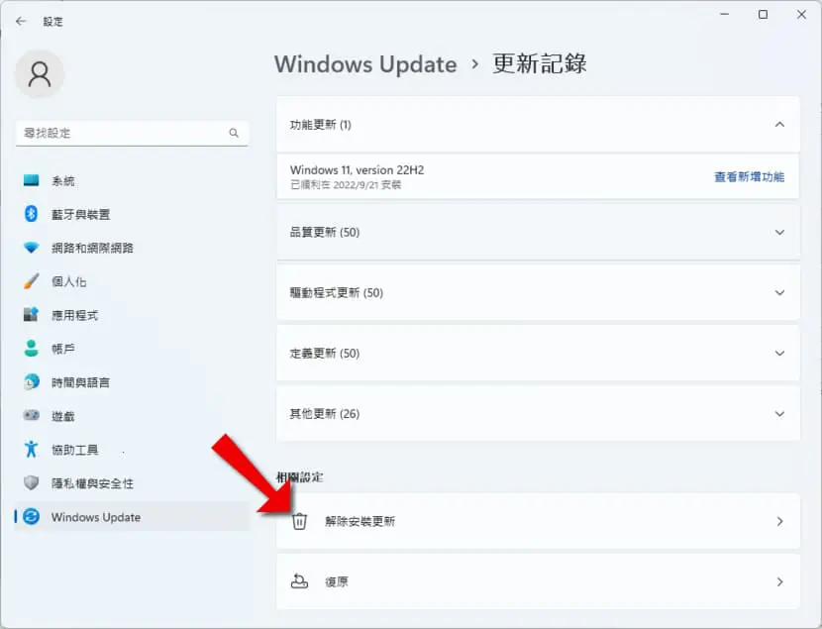Click the person icon for 帳戶

click(x=31, y=348)
